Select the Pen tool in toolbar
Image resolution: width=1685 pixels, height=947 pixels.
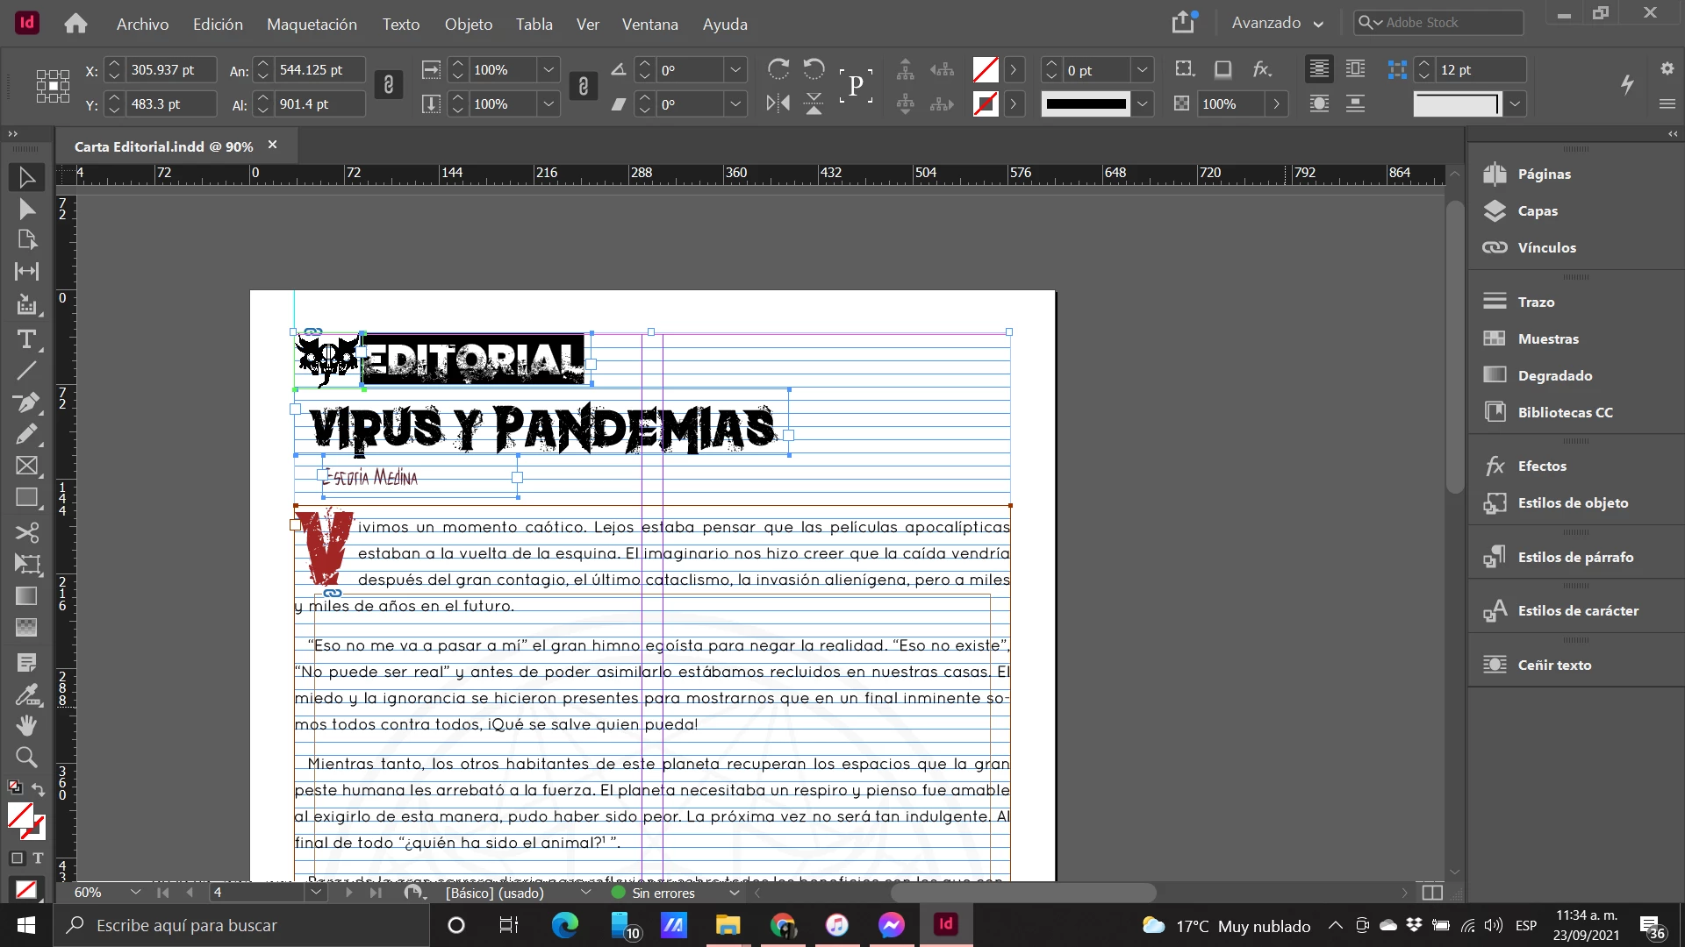(x=26, y=402)
